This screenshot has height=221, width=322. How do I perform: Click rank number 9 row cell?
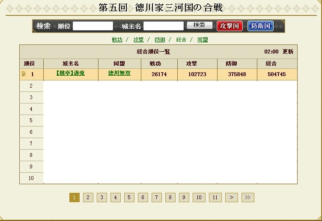(31, 166)
